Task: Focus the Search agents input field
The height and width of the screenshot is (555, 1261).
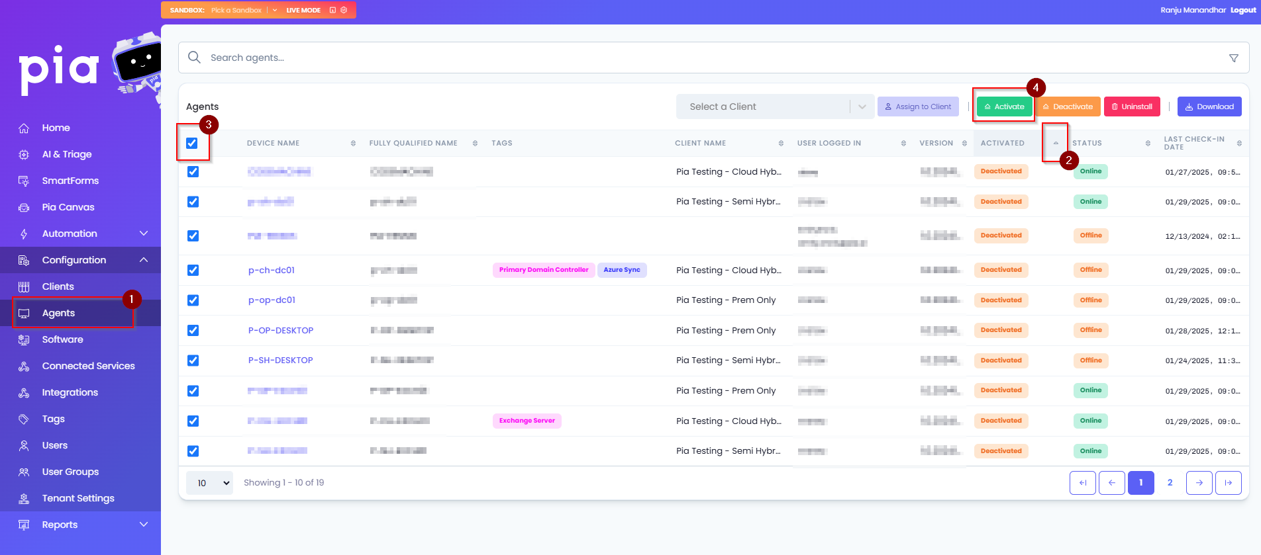Action: 714,58
